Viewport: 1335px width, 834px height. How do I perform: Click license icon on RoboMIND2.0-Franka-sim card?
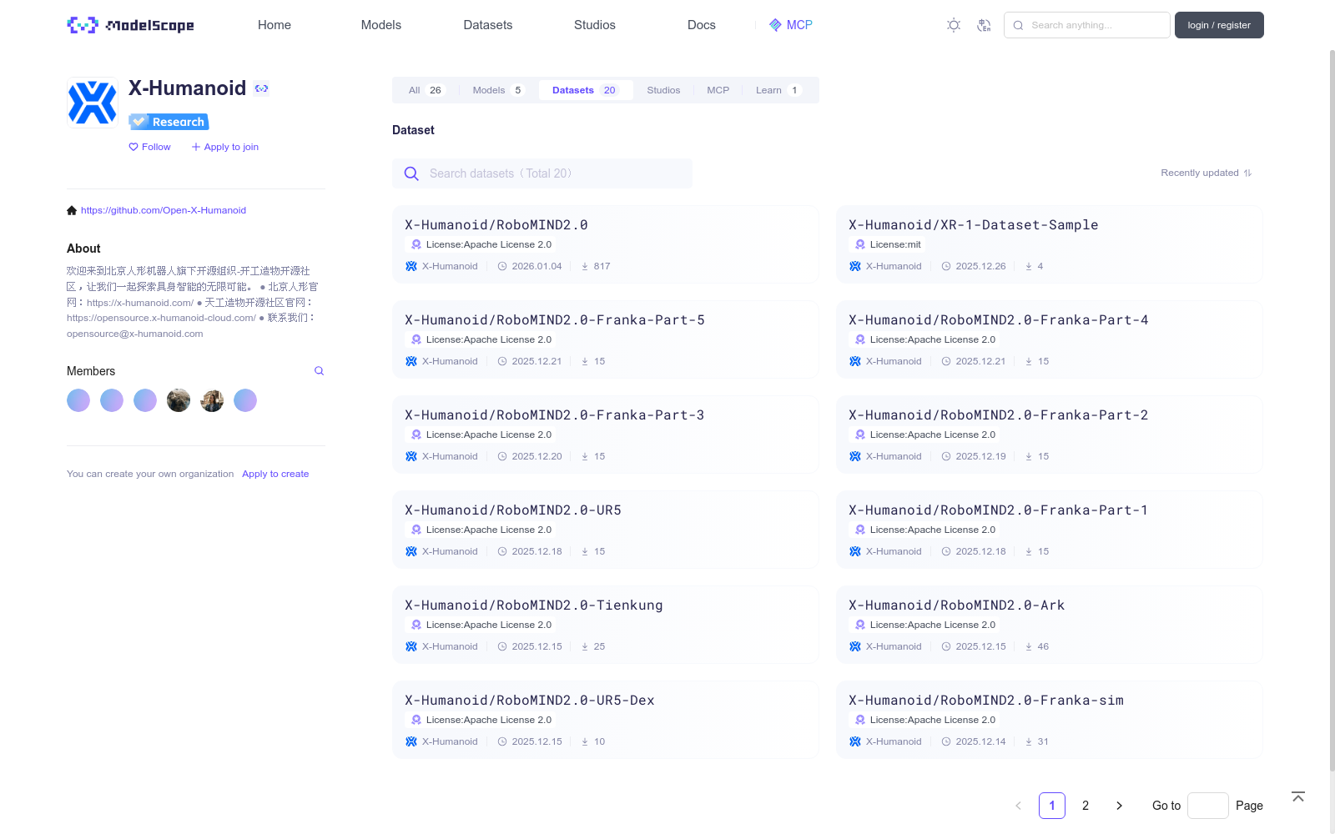[860, 720]
